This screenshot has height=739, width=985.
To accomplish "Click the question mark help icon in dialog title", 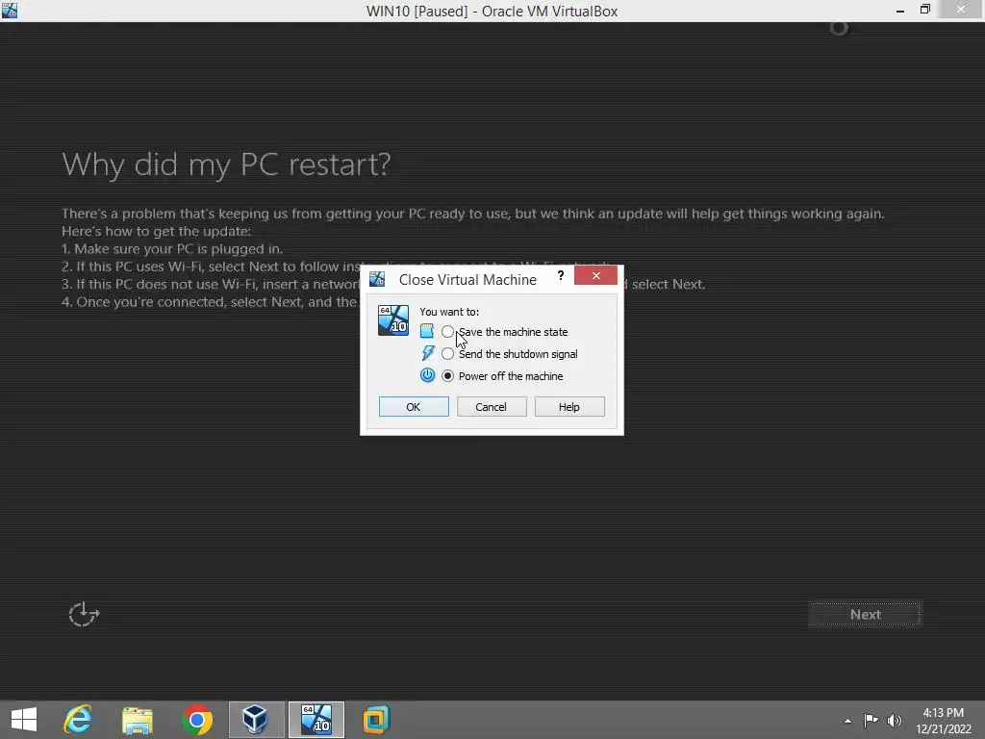I will click(x=561, y=275).
